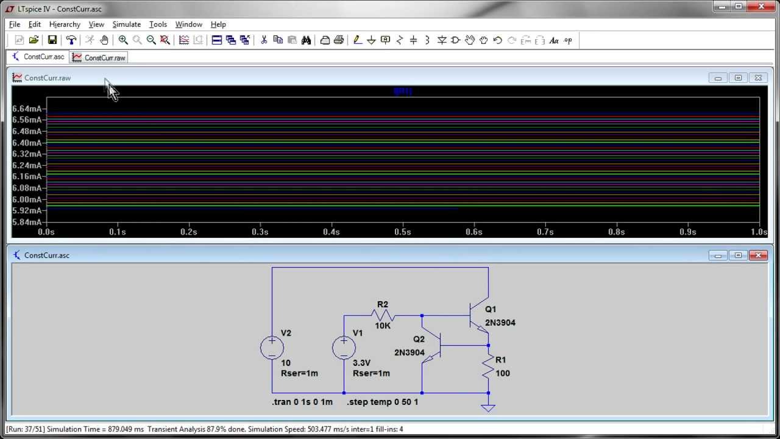Viewport: 780px width, 439px height.
Task: Find with the binoculars icon
Action: click(x=306, y=40)
